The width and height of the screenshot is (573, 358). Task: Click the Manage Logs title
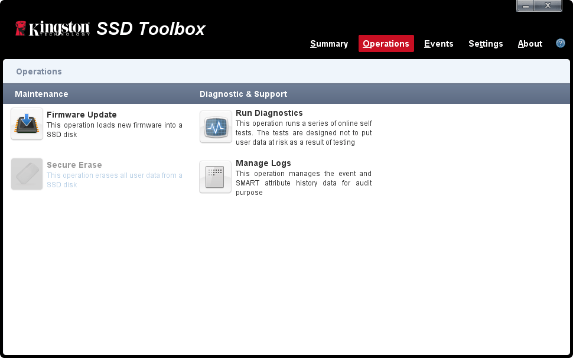point(263,163)
